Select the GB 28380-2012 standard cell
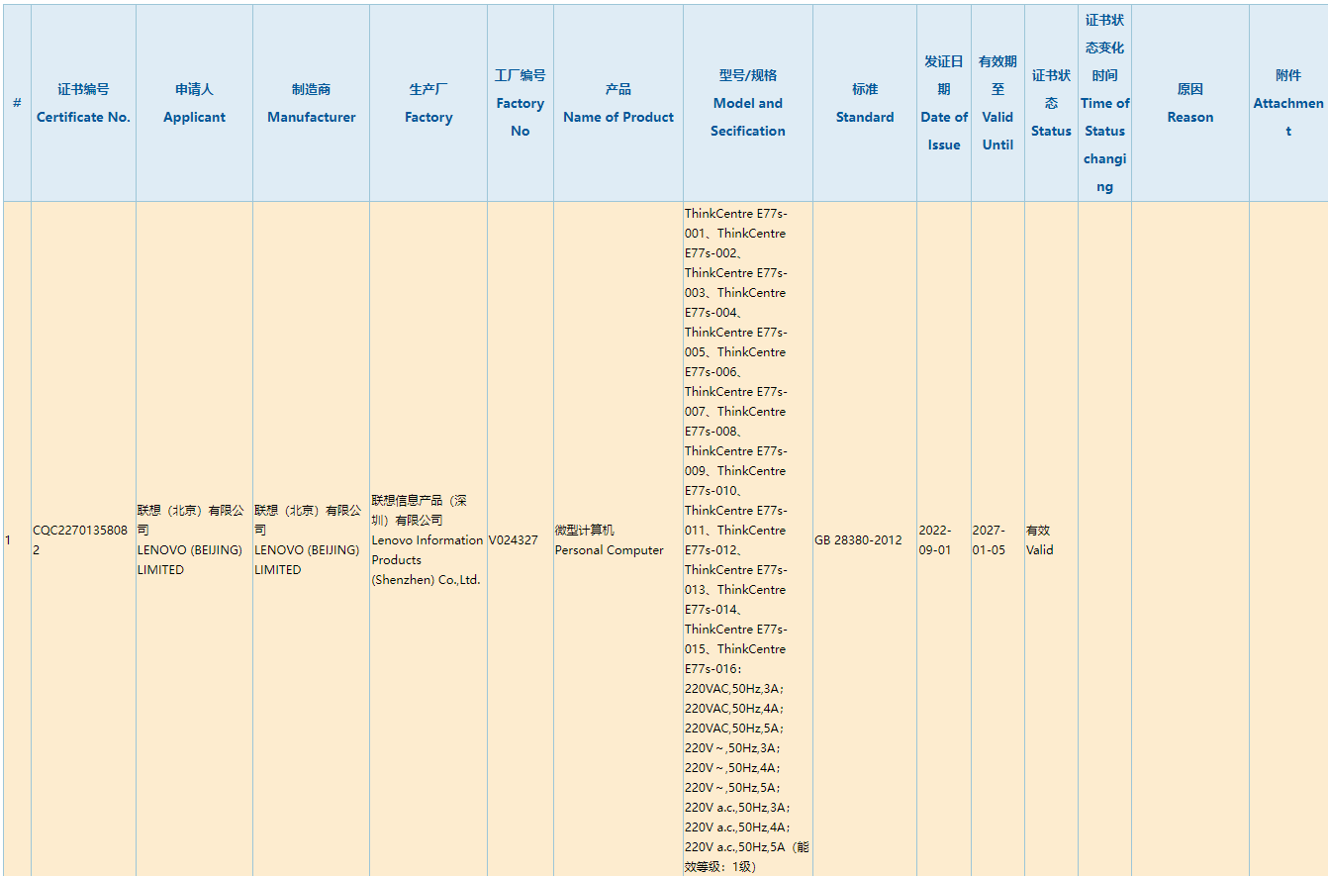This screenshot has width=1328, height=876. pyautogui.click(x=858, y=540)
